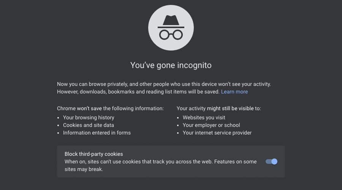The image size is (342, 190).
Task: Click the "sites may break." text line
Action: (84, 169)
